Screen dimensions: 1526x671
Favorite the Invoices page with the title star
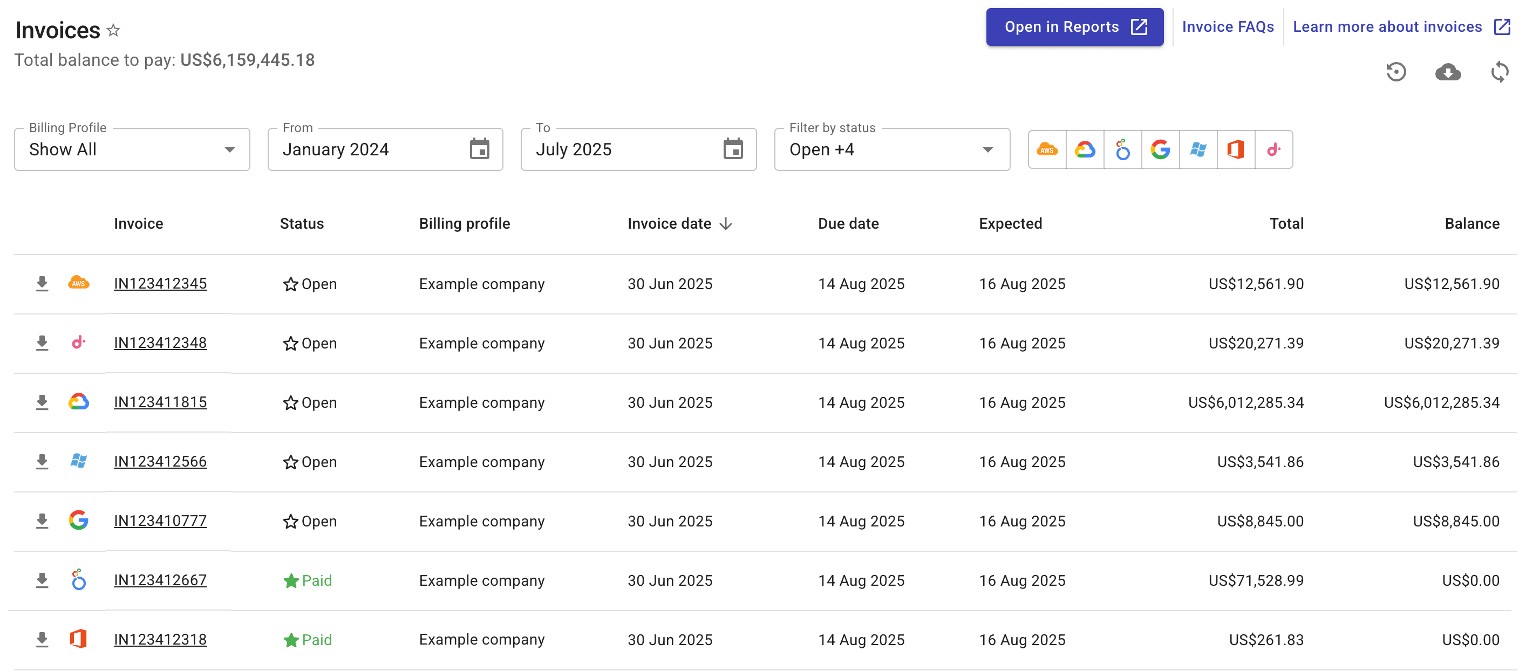(x=113, y=30)
